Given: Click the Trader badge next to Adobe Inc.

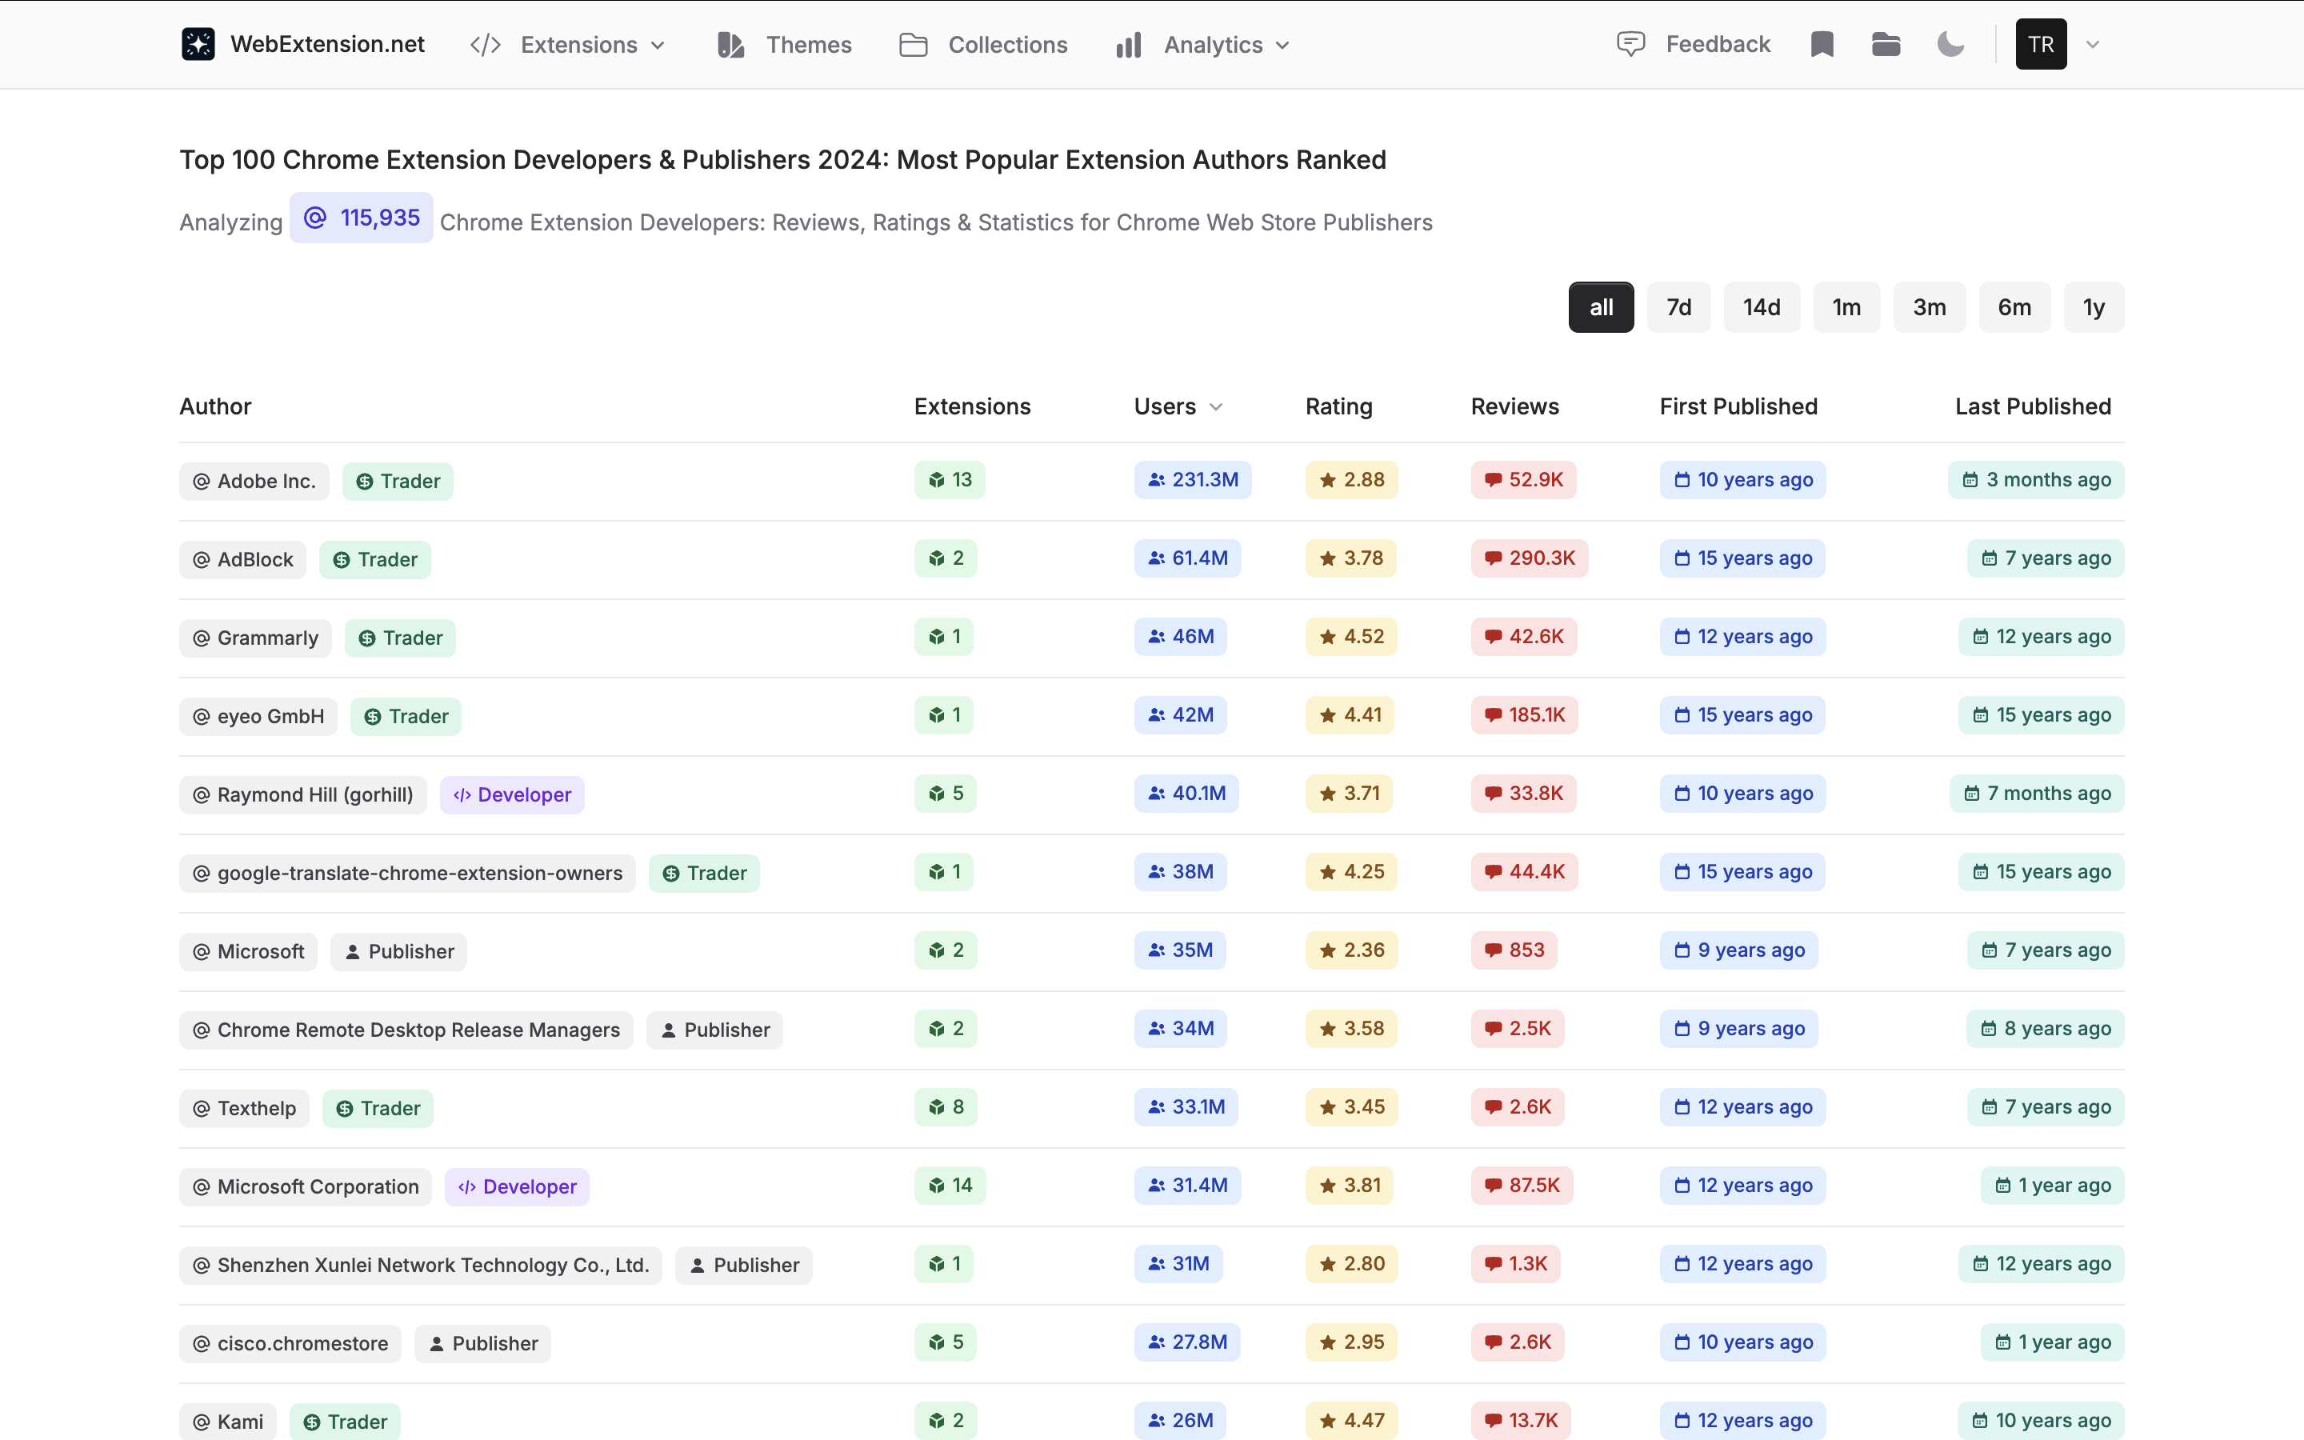Looking at the screenshot, I should coord(398,481).
